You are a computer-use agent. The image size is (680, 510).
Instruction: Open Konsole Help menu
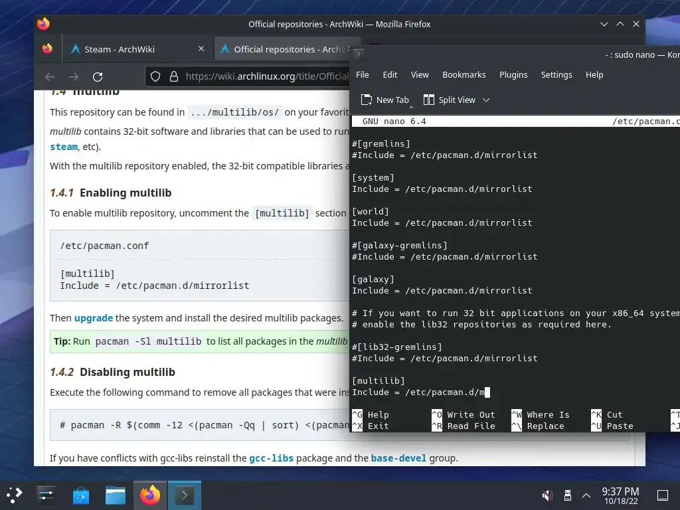594,74
